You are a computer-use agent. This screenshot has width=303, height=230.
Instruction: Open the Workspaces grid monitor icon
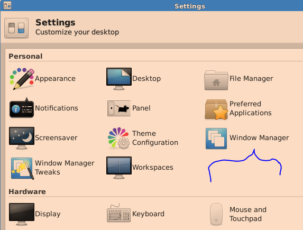coord(119,168)
